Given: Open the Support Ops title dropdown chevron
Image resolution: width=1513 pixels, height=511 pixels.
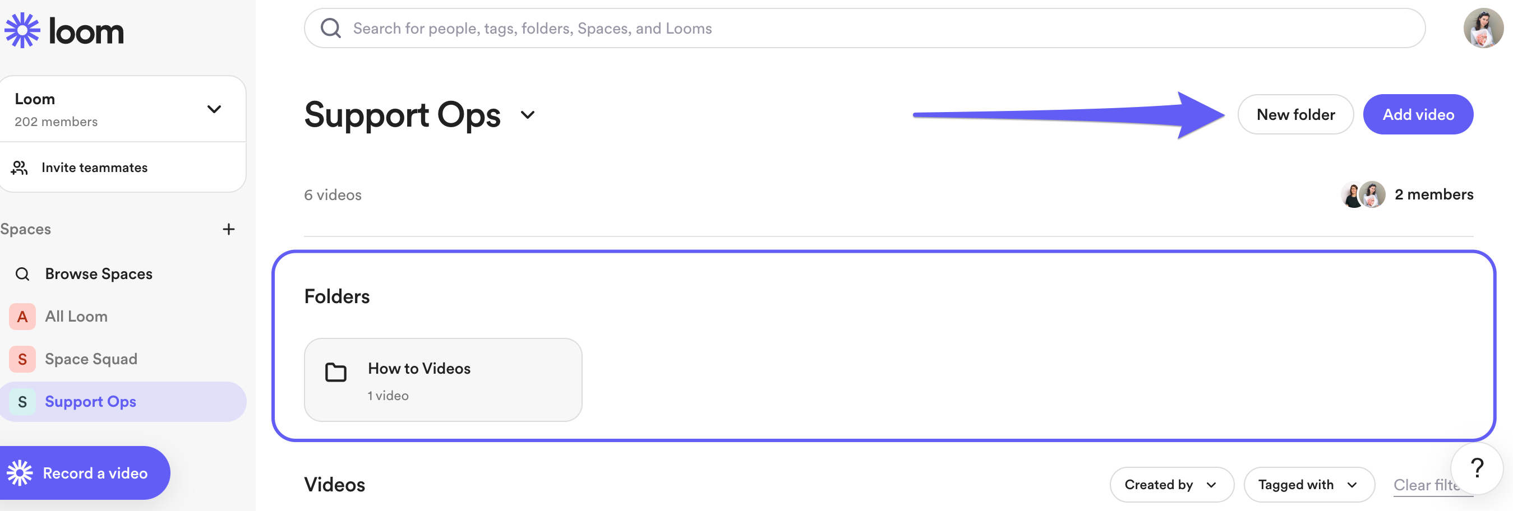Looking at the screenshot, I should click(x=528, y=115).
